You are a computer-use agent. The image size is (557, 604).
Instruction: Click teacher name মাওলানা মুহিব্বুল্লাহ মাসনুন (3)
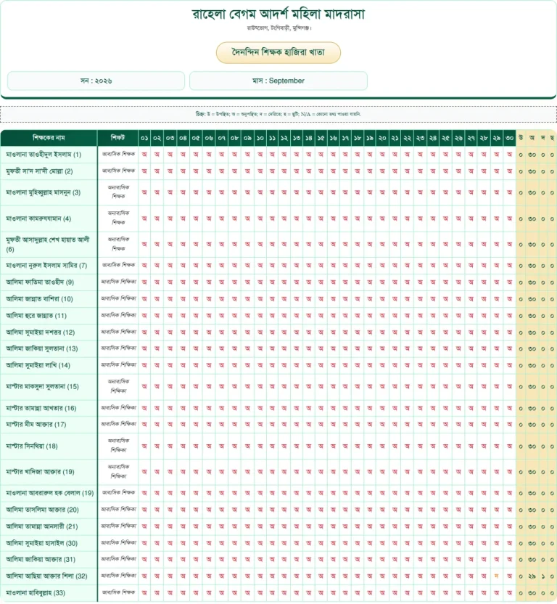(x=43, y=192)
